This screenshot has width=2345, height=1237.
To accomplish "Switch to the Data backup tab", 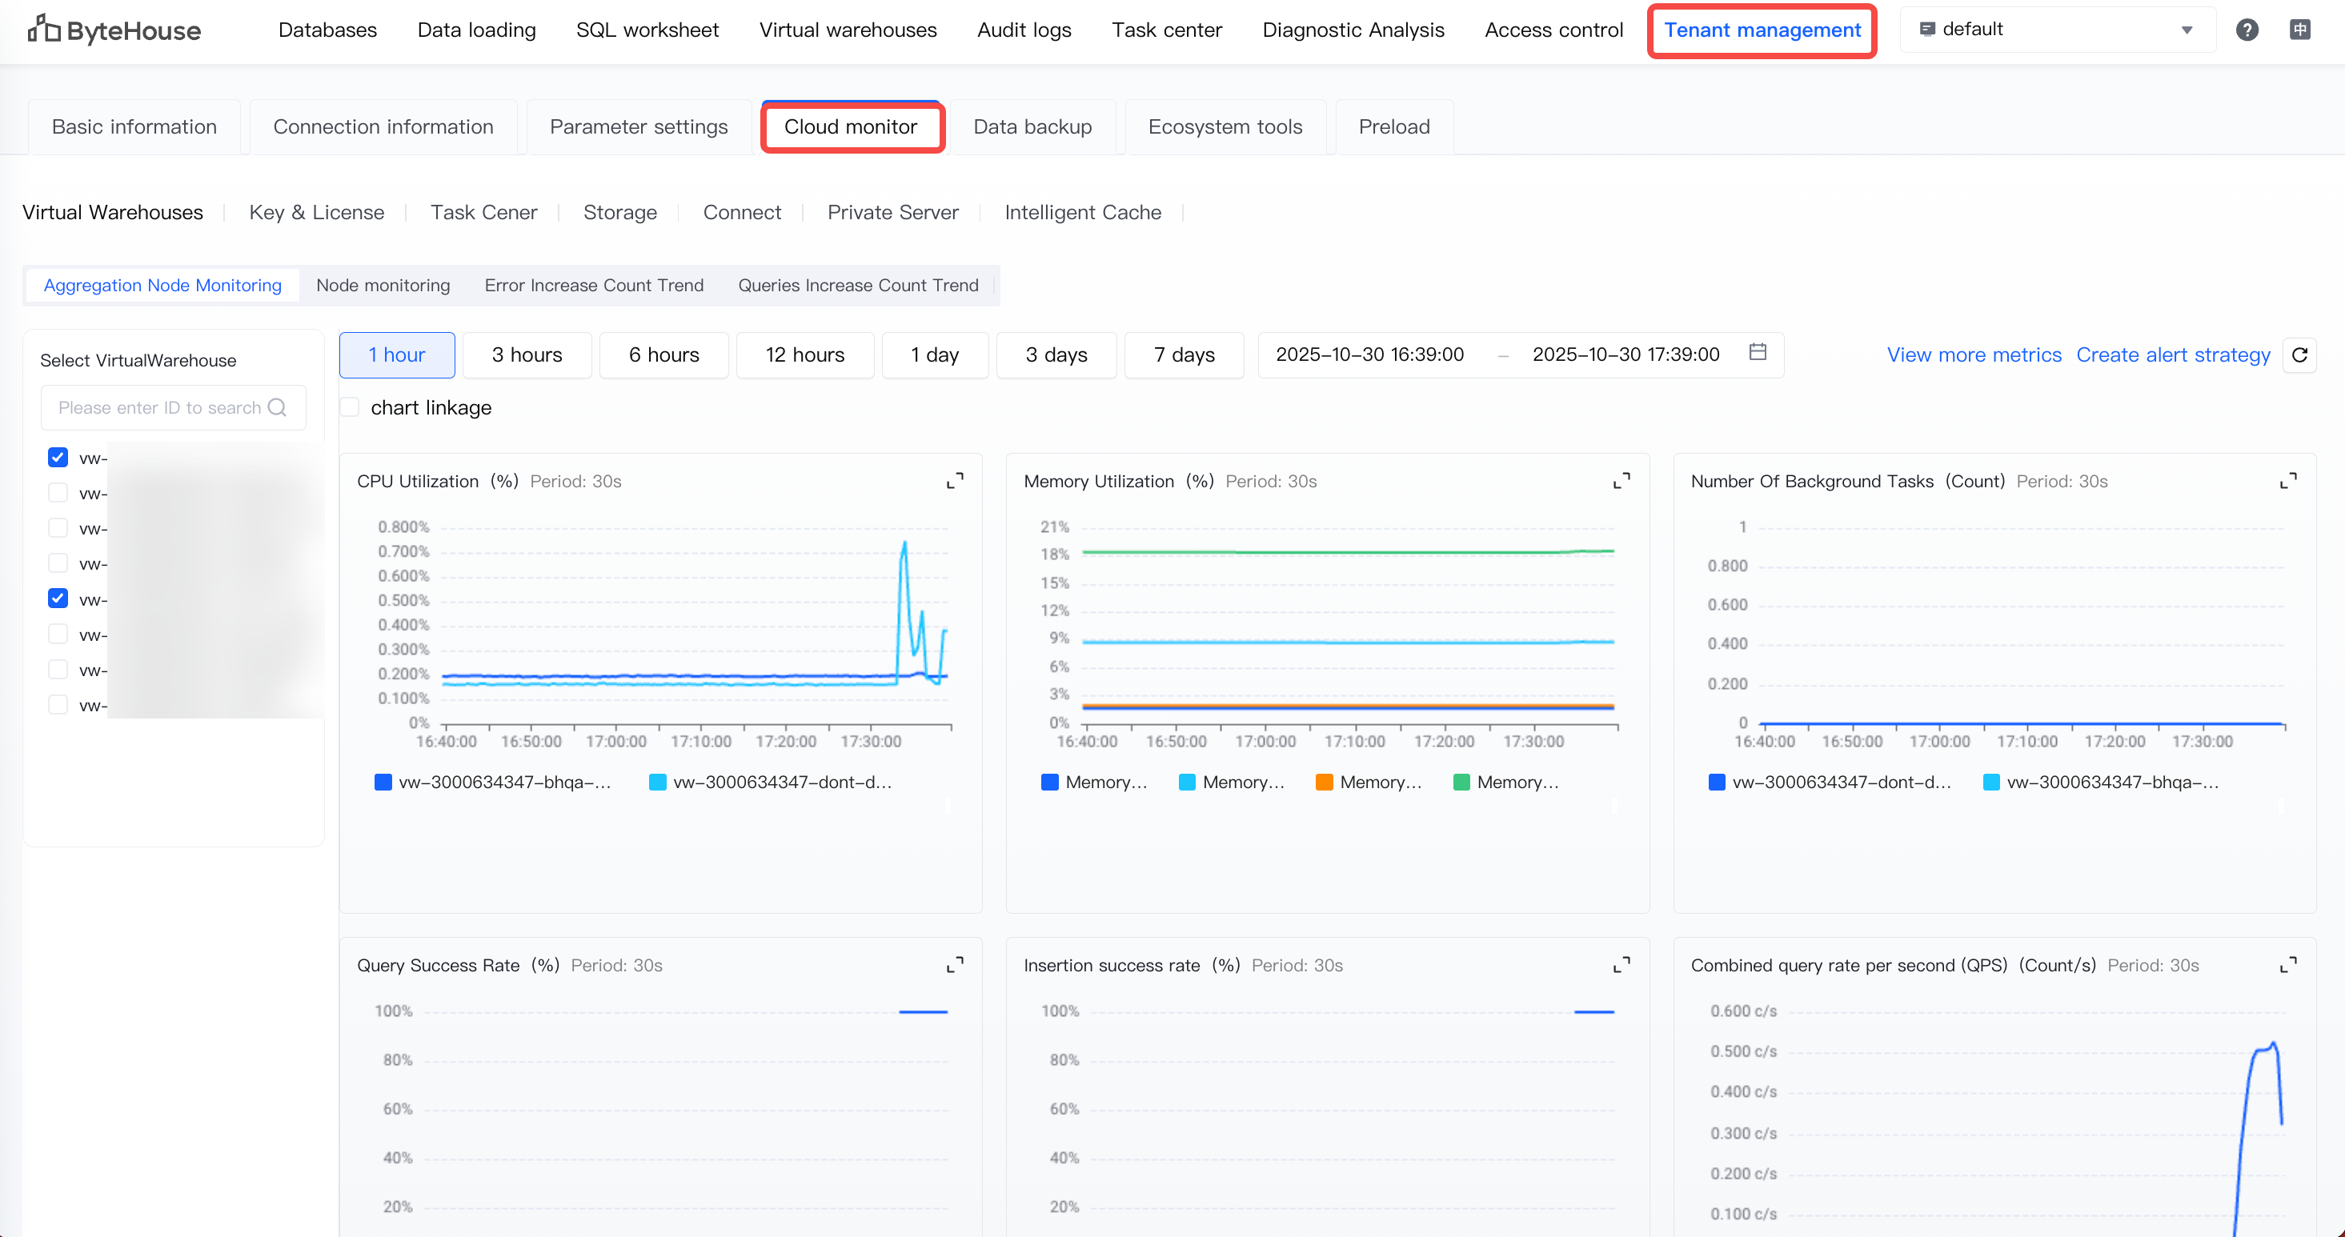I will 1032,127.
